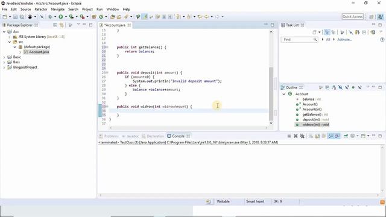Expand the blogpostProject node

(4, 67)
